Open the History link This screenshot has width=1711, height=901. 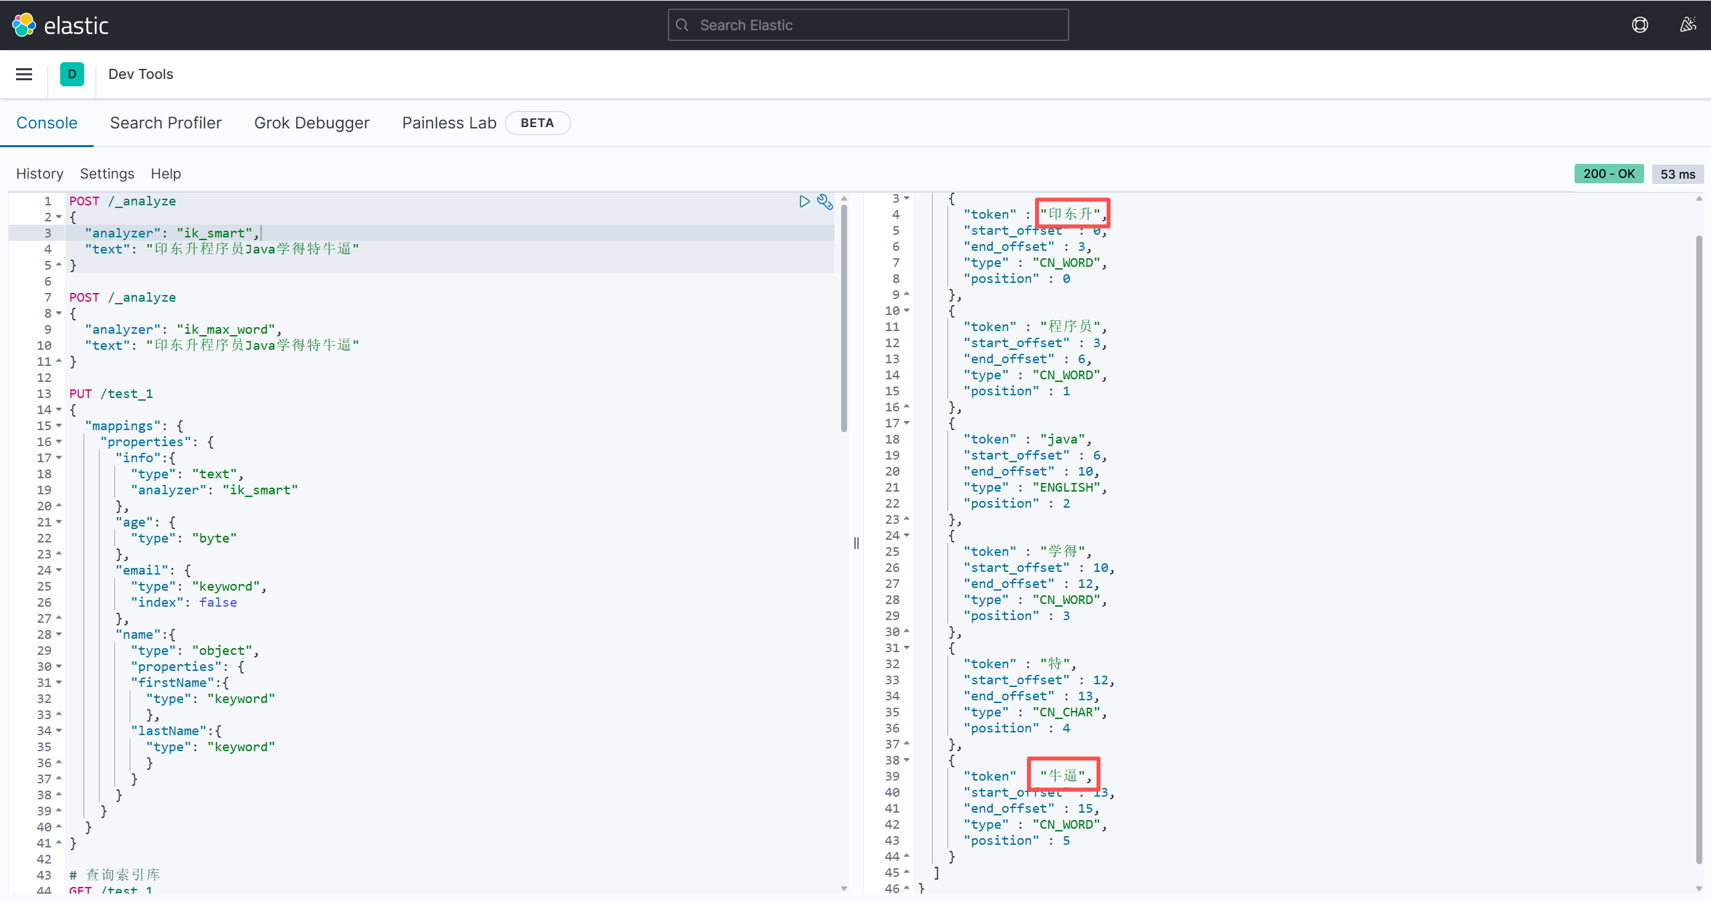click(39, 174)
